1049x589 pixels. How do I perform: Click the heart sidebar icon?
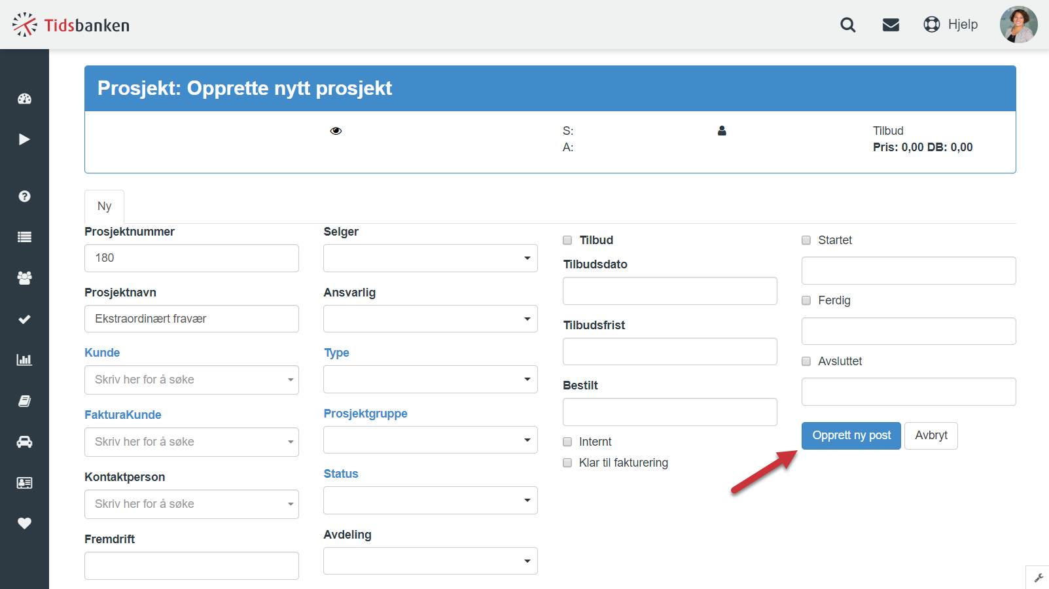coord(24,524)
